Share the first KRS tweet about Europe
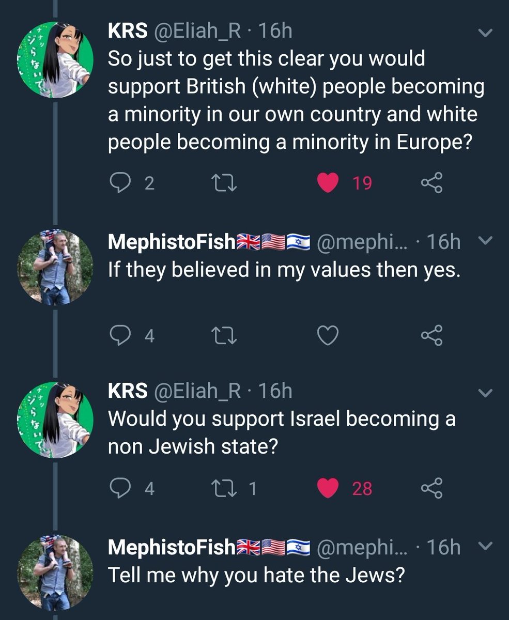Screen dimensions: 509x620 click(431, 183)
